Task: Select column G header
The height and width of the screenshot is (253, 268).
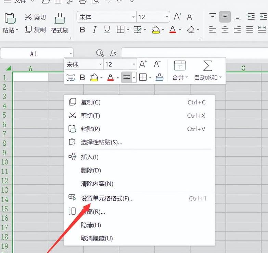Action: coord(243,68)
